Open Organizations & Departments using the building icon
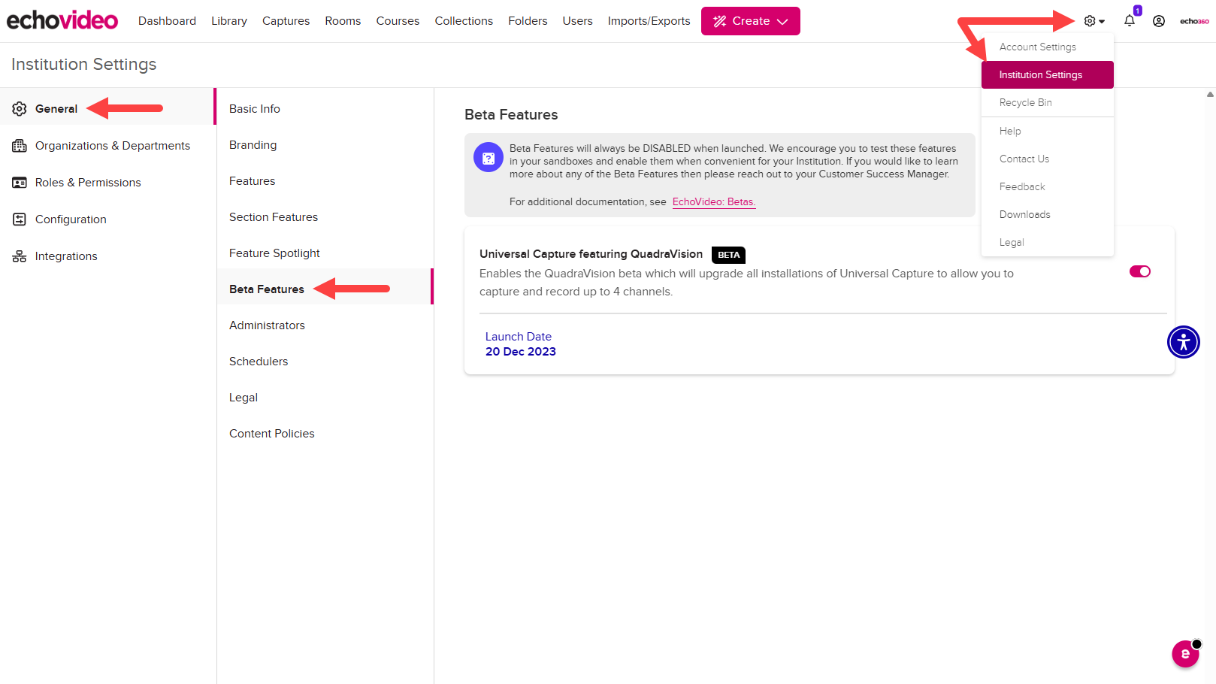Image resolution: width=1216 pixels, height=684 pixels. pyautogui.click(x=20, y=145)
